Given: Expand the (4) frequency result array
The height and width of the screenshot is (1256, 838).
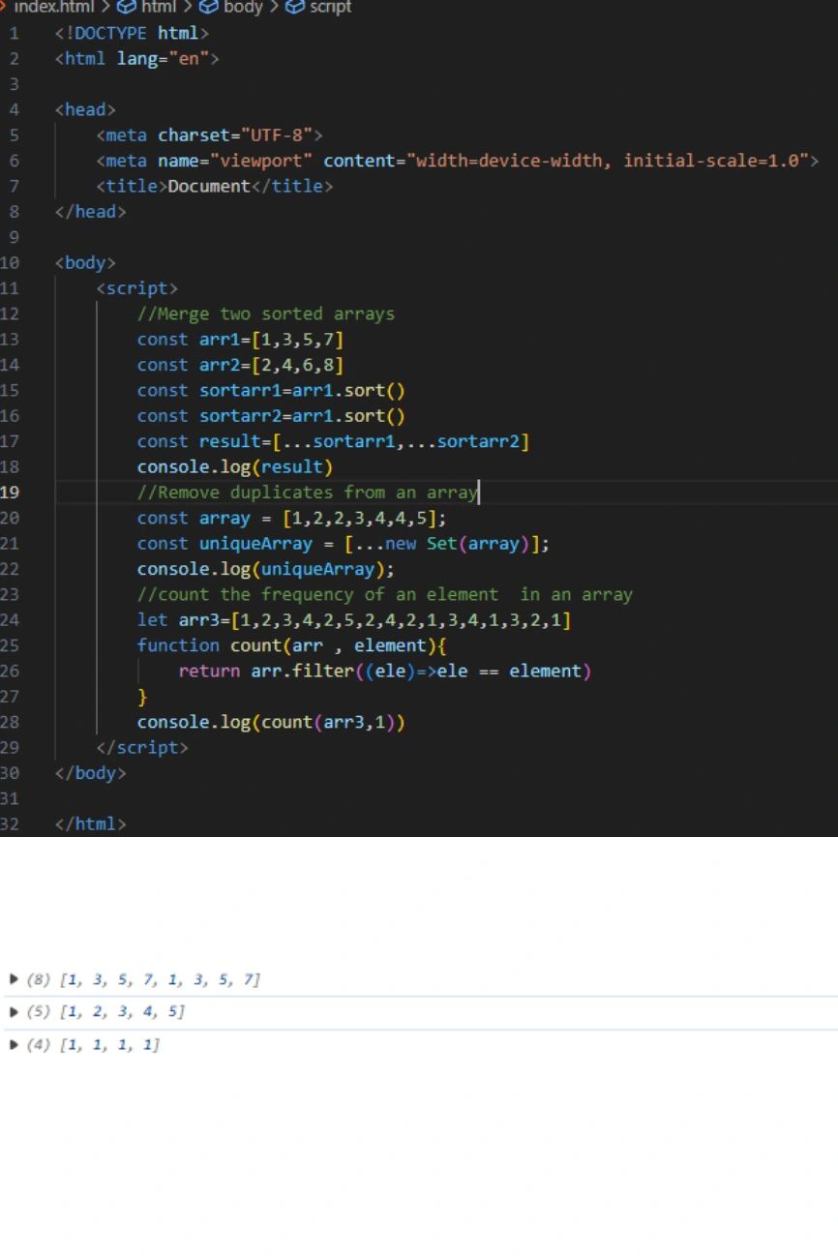Looking at the screenshot, I should point(14,1044).
